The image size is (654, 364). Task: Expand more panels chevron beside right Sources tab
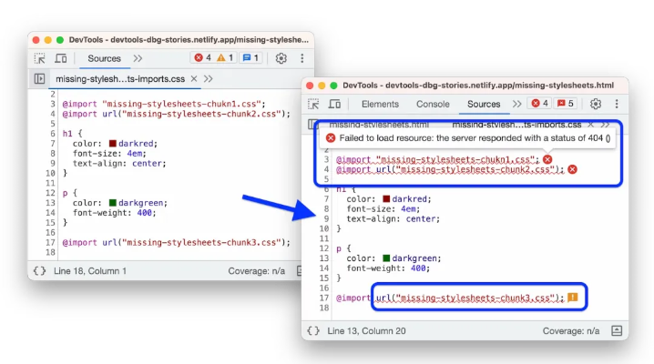click(x=516, y=105)
